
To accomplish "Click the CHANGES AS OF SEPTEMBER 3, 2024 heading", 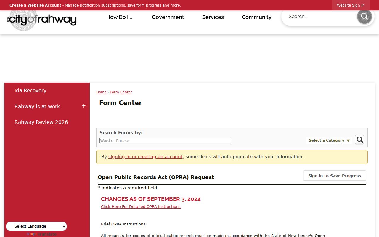I will pyautogui.click(x=151, y=199).
